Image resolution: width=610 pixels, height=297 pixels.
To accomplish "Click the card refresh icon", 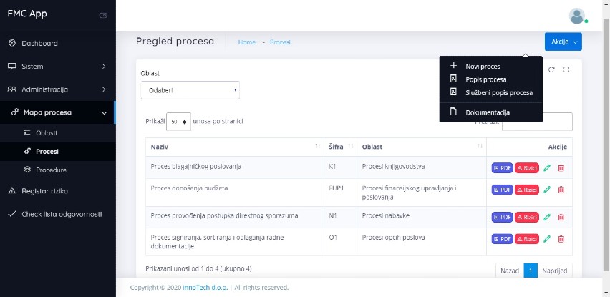I will [x=551, y=69].
